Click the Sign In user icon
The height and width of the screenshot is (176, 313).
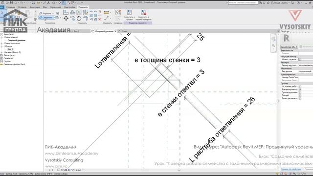(x=272, y=2)
